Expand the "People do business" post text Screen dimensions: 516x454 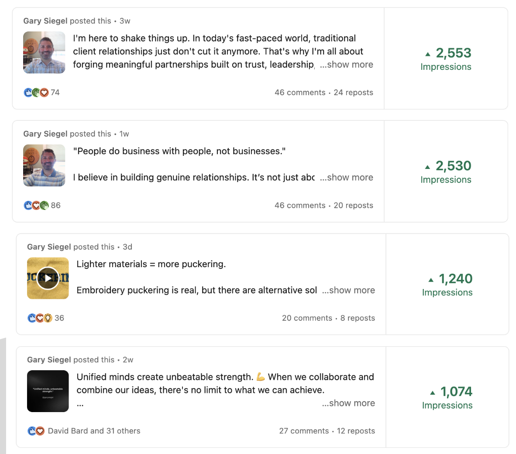(x=346, y=178)
